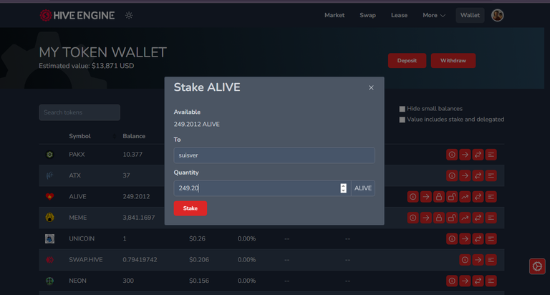
Task: Click open-lock unstake icon for ALIVE
Action: click(x=452, y=197)
